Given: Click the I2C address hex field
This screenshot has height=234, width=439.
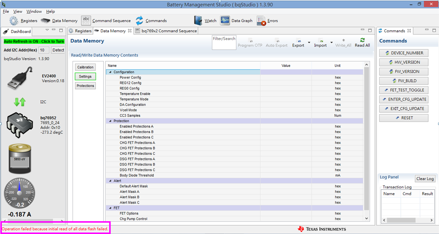Looking at the screenshot, I should pos(44,50).
